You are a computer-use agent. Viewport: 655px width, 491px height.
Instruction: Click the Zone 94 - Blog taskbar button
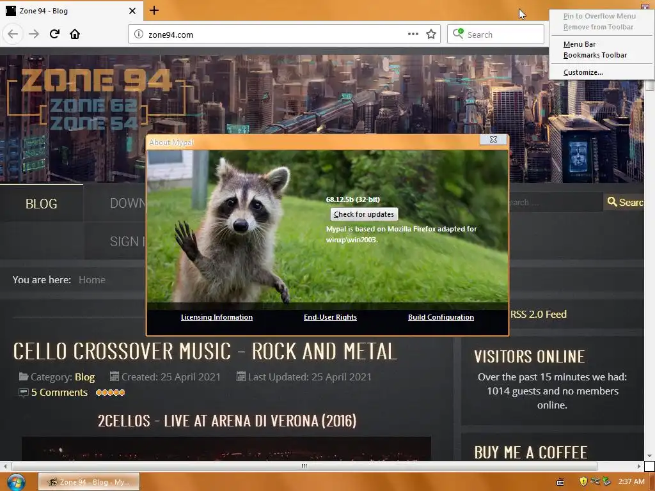point(88,482)
